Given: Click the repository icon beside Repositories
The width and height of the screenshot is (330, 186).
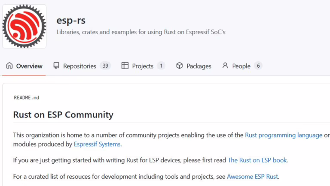Looking at the screenshot, I should 56,66.
